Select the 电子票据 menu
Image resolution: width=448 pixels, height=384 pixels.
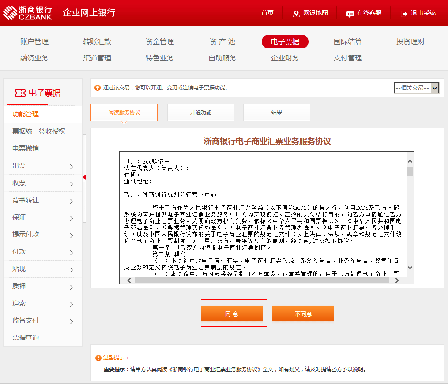(285, 41)
